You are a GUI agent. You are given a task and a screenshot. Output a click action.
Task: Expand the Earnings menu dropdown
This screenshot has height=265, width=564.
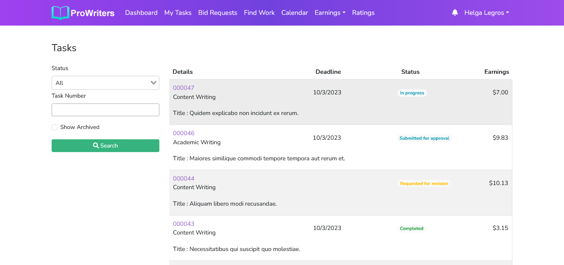coord(330,13)
